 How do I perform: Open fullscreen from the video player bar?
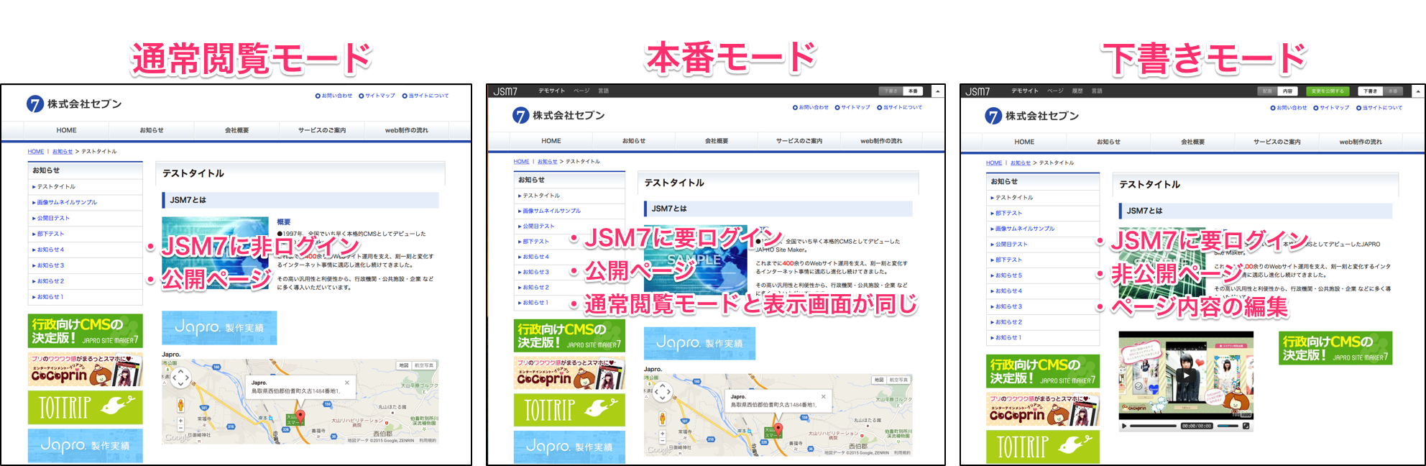pyautogui.click(x=1246, y=426)
